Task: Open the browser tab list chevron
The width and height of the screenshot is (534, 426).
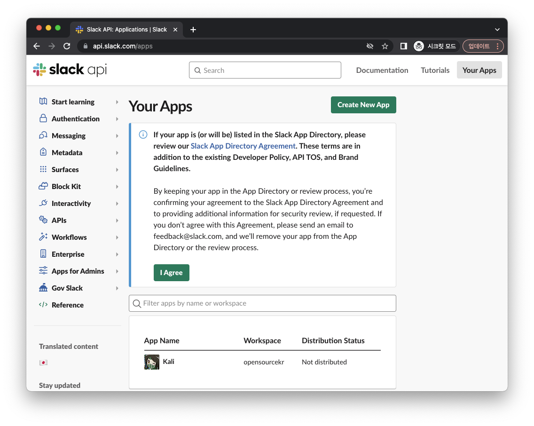Action: (x=497, y=30)
